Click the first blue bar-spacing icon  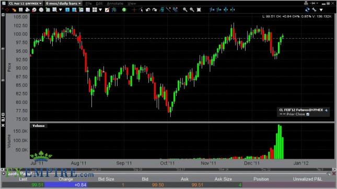pos(212,10)
